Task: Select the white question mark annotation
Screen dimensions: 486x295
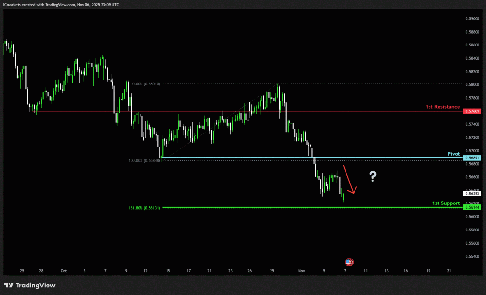Action: [x=373, y=177]
